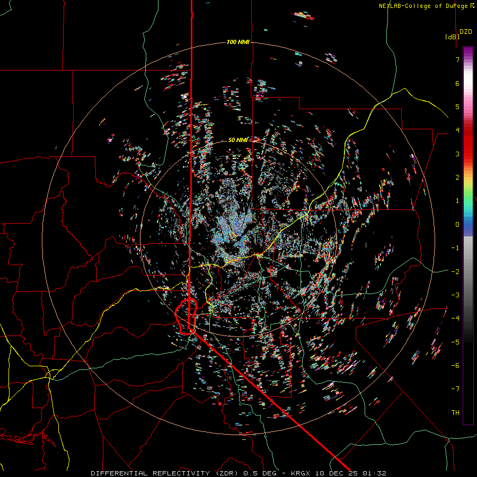Click the white-pink band near 6 on the color bar
This screenshot has height=477, width=477.
pos(468,82)
